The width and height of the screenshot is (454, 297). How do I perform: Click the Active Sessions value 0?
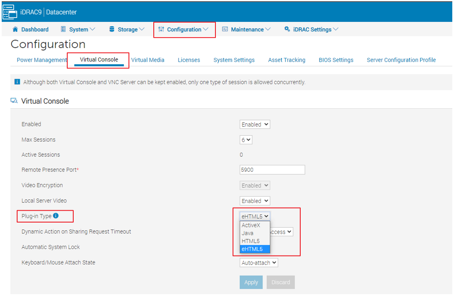[x=241, y=155]
